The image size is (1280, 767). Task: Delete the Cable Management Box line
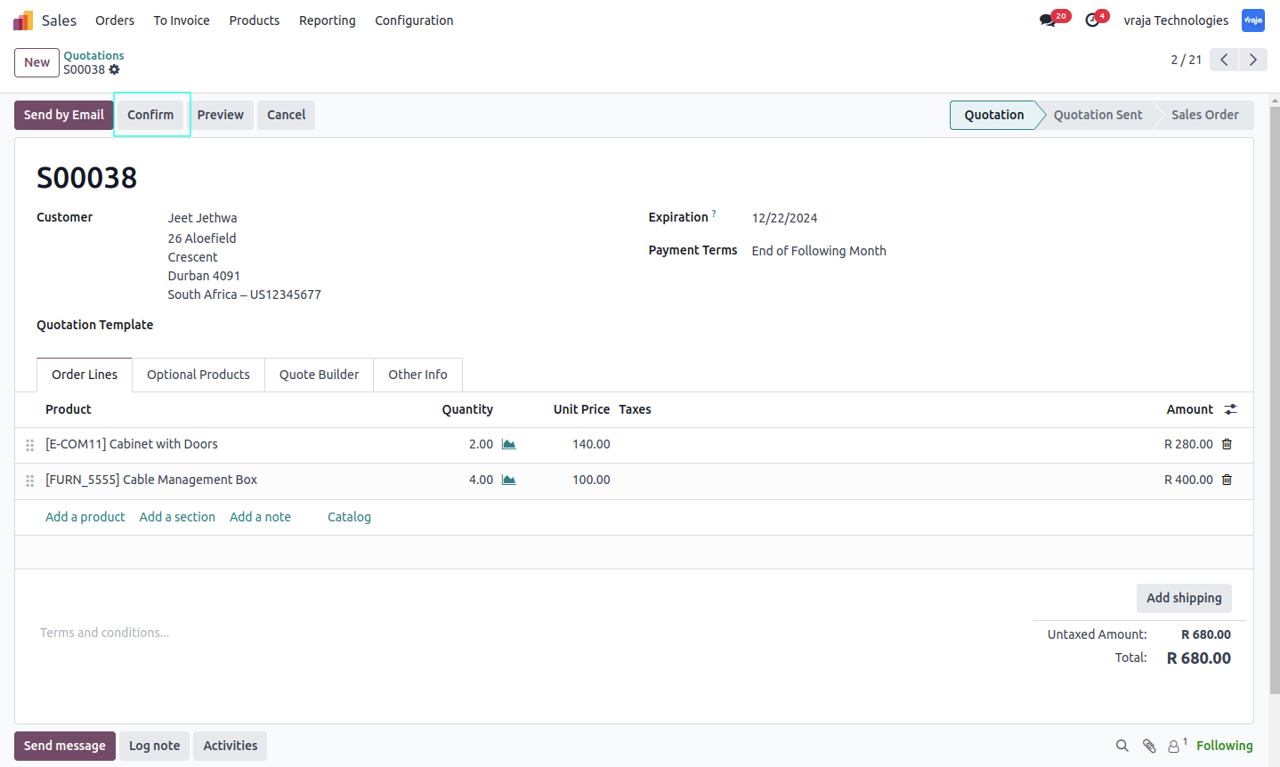coord(1227,480)
